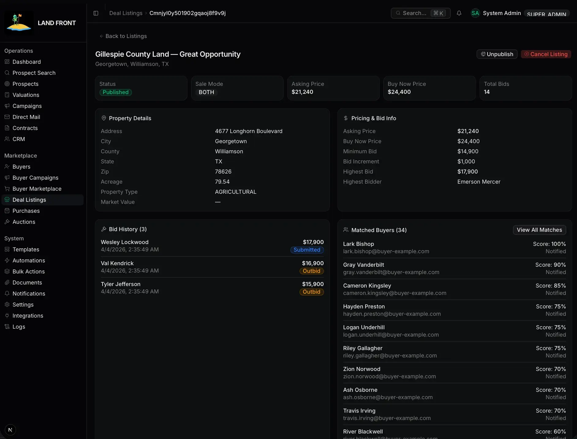Viewport: 577px width, 439px height.
Task: Click ash.osborne@buyer-example.com email
Action: (388, 397)
